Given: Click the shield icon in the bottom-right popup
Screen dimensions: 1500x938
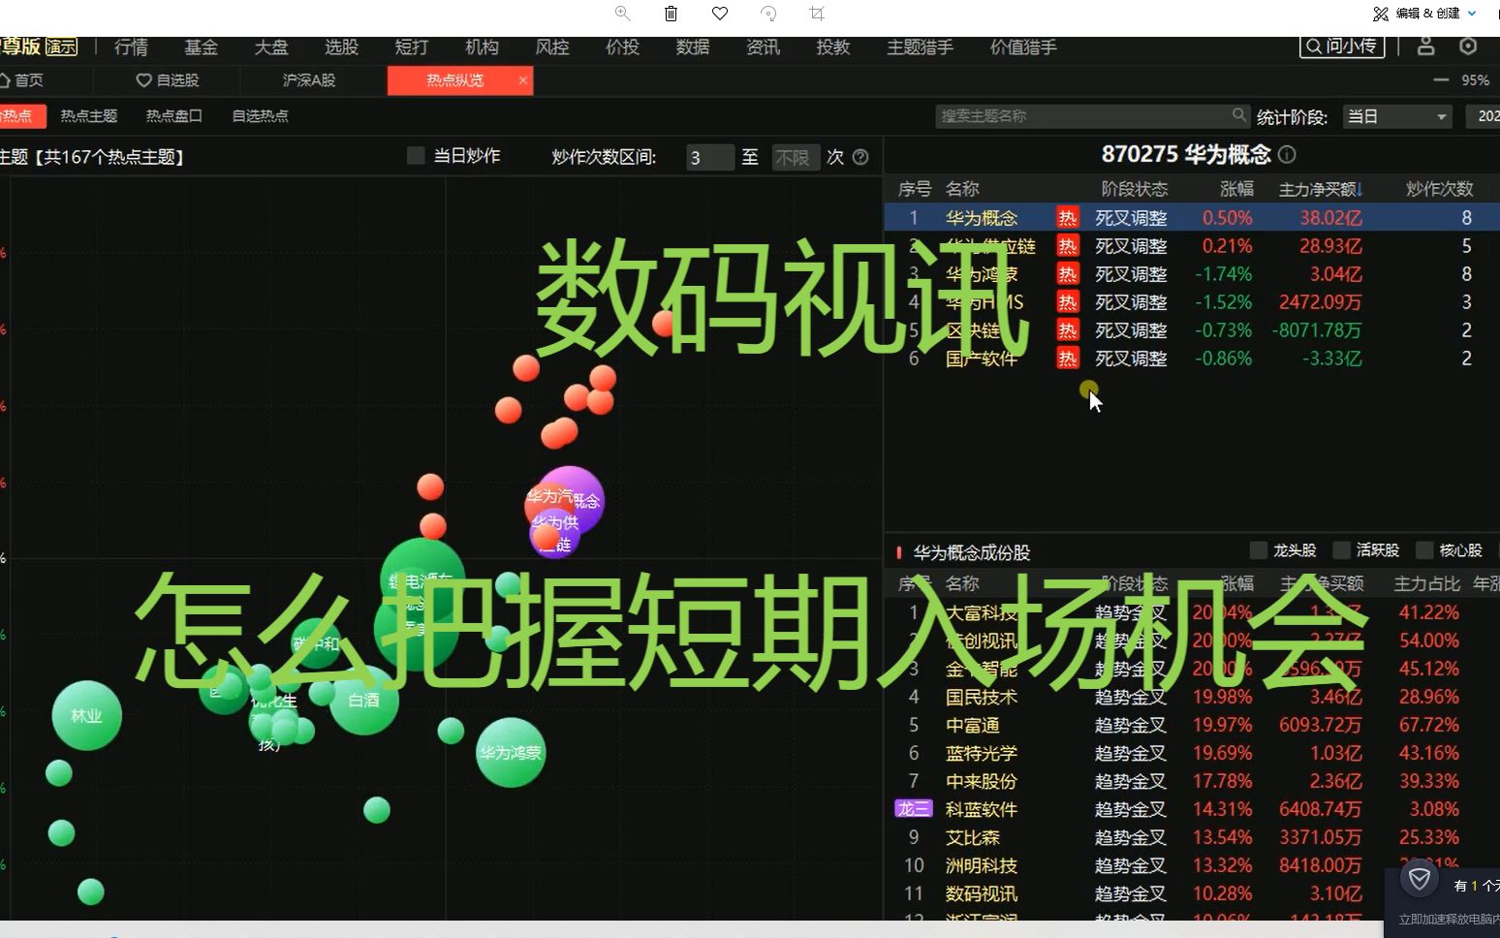Looking at the screenshot, I should (1420, 879).
